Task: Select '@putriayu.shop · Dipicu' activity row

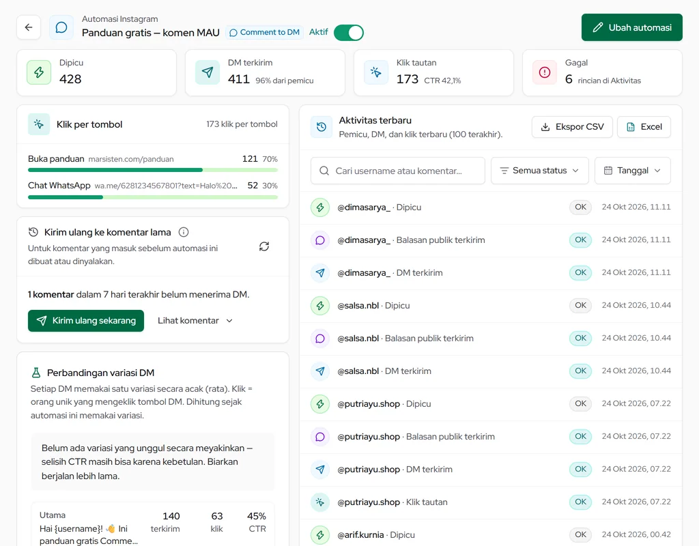Action: (491, 404)
